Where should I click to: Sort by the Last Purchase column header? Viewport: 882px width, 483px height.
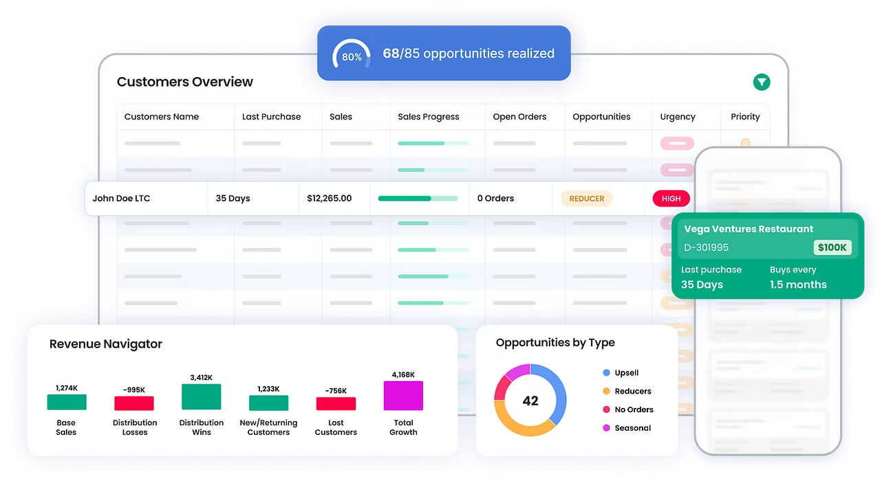click(271, 116)
